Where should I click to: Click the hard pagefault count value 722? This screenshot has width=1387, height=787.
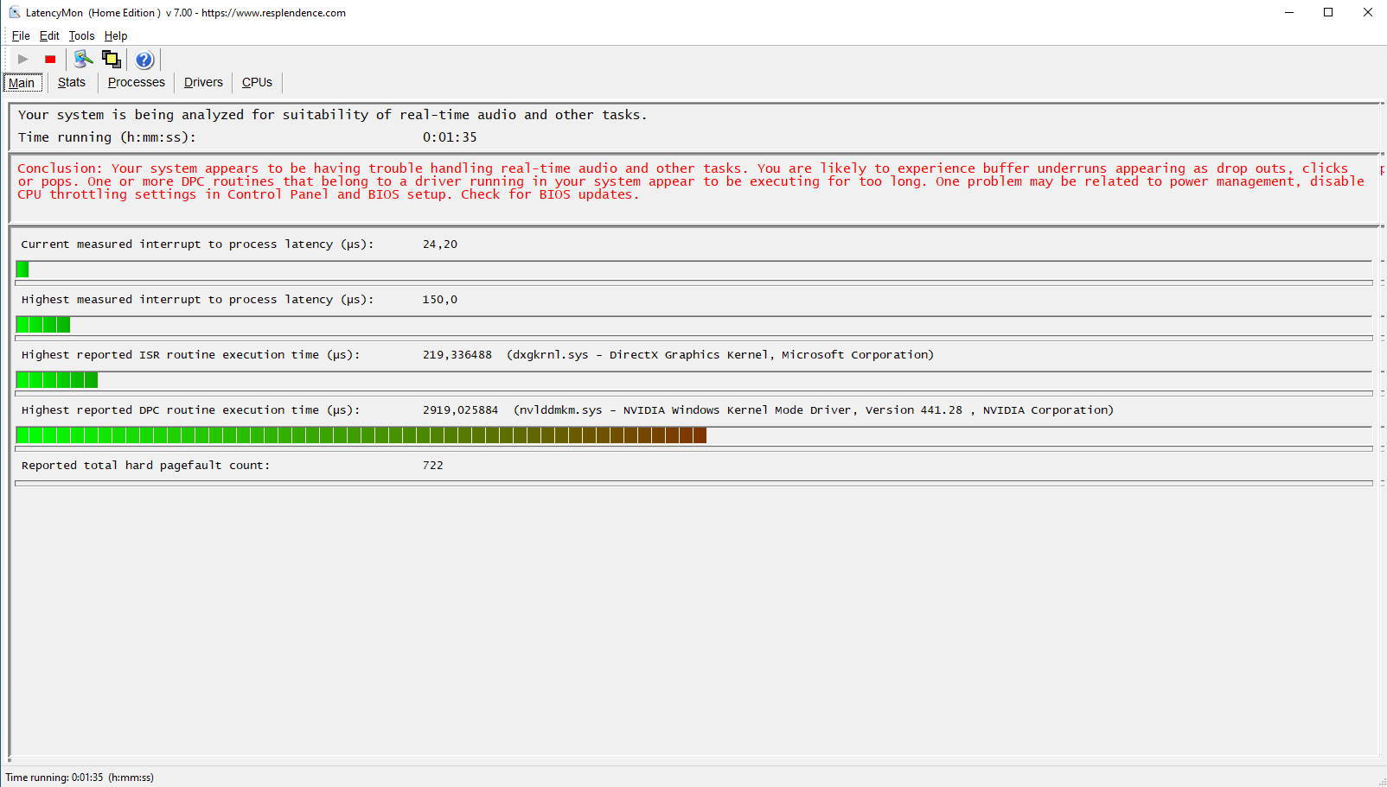tap(433, 466)
